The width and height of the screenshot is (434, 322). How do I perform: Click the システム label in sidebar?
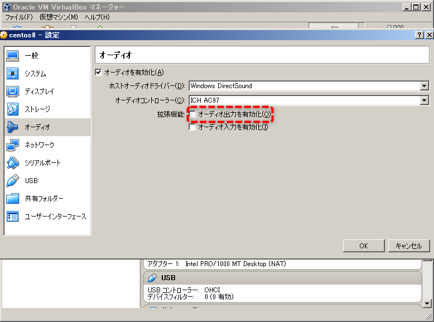(x=36, y=74)
